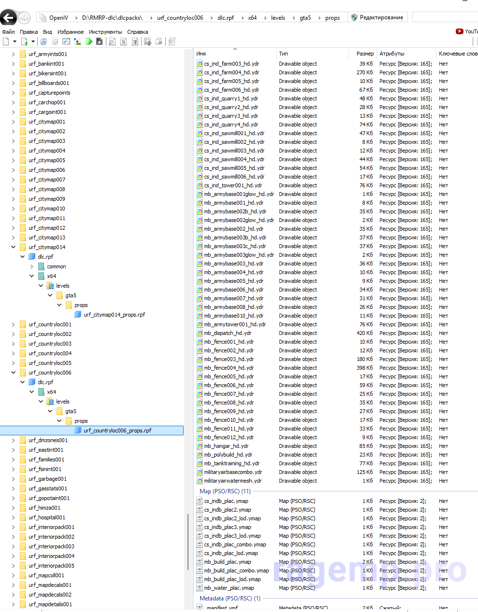Select urf_gasstats001 folder in tree

coord(48,488)
